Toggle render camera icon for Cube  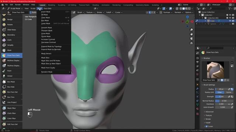pos(233,21)
